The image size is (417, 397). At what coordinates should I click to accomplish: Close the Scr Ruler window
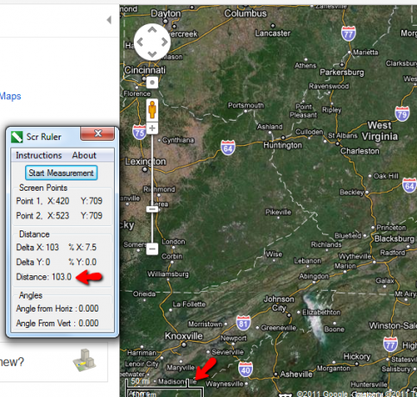98,134
